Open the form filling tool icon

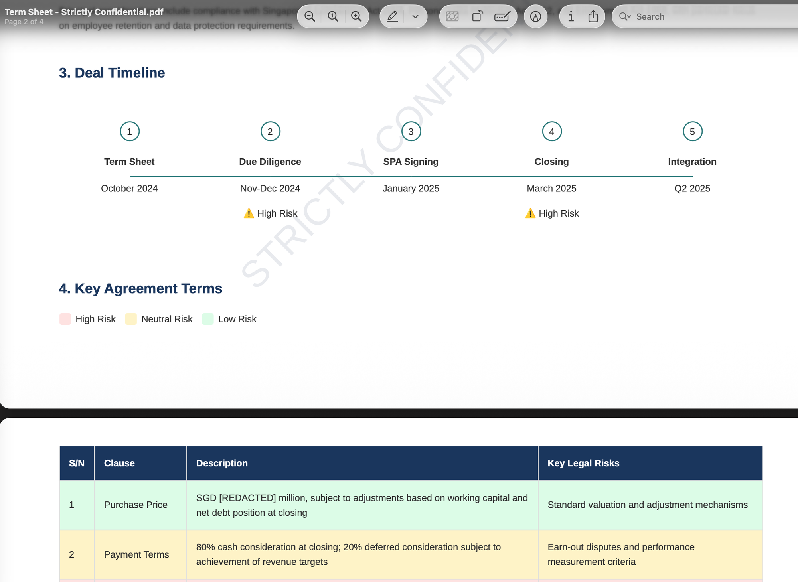tap(502, 16)
